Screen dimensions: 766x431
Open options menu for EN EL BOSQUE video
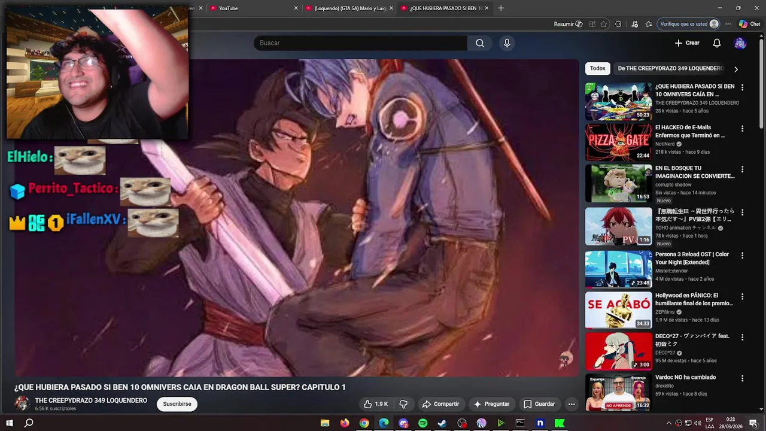[x=742, y=169]
